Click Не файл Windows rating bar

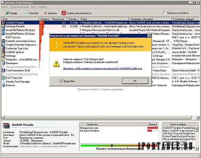click(153, 131)
